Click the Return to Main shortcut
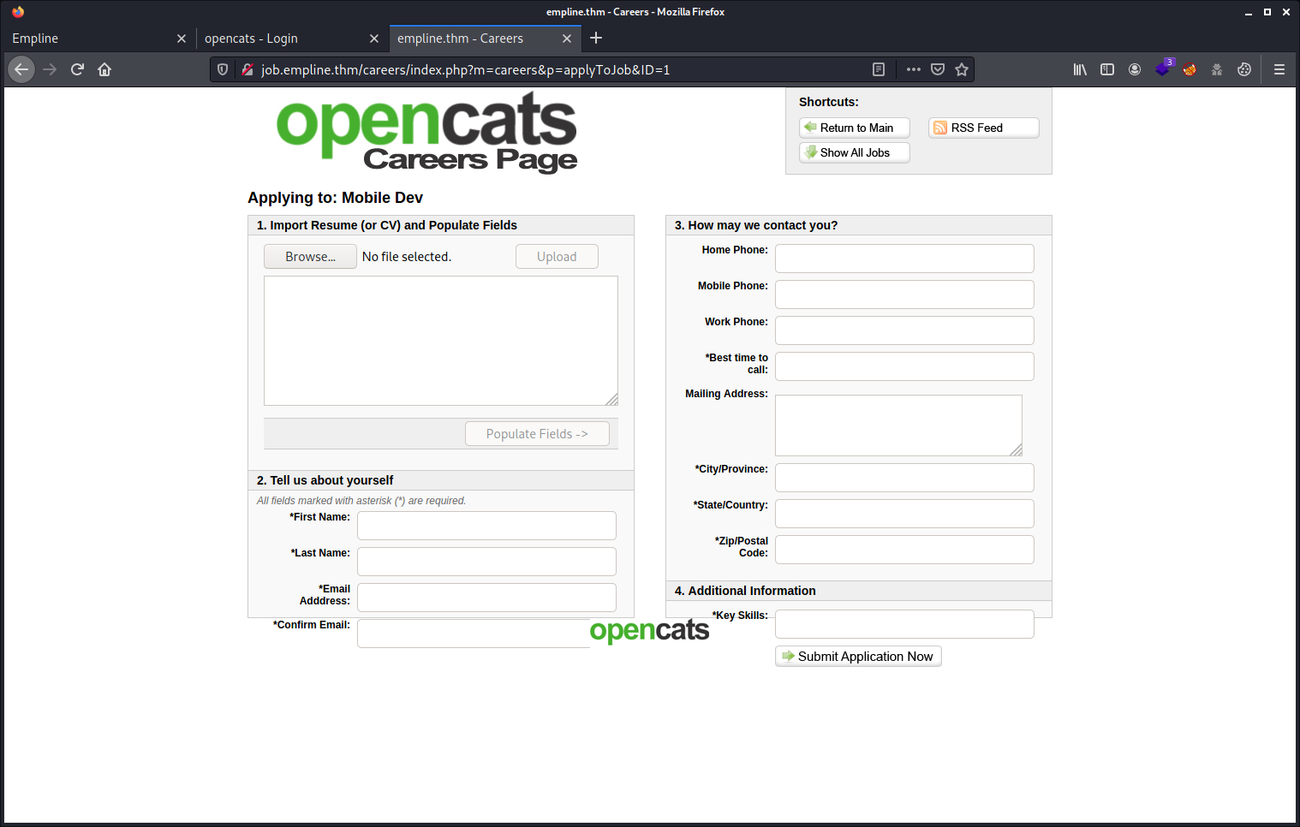This screenshot has height=827, width=1300. pyautogui.click(x=855, y=128)
